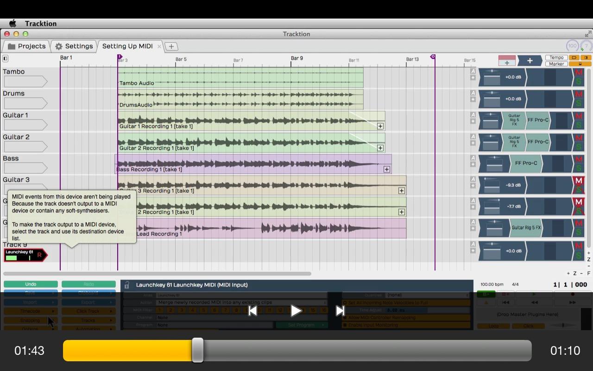Solo the Guitar 2 track
593x371 pixels.
[x=578, y=146]
